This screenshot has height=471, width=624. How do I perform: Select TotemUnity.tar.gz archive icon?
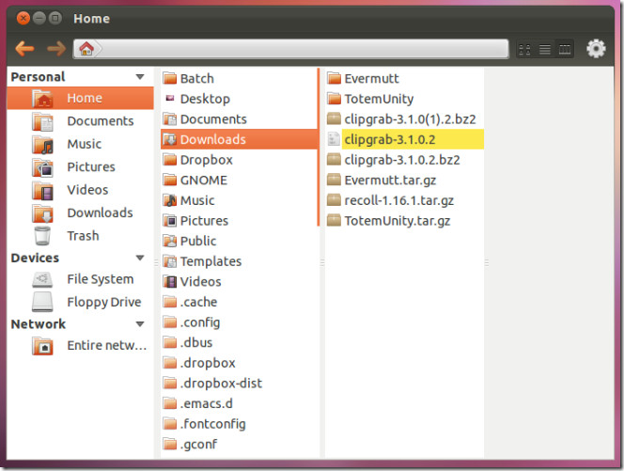tap(334, 221)
